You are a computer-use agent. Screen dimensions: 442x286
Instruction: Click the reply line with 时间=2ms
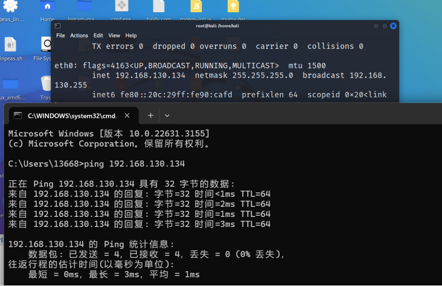(x=139, y=204)
